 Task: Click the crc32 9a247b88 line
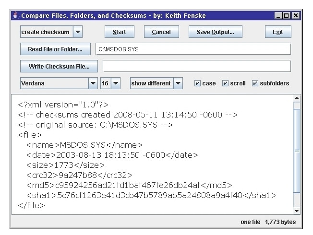pyautogui.click(x=79, y=175)
